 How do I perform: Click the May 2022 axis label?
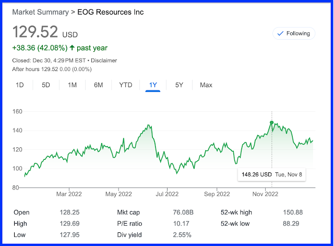[118, 194]
